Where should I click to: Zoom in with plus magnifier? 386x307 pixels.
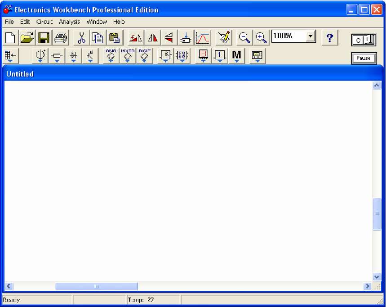click(261, 38)
